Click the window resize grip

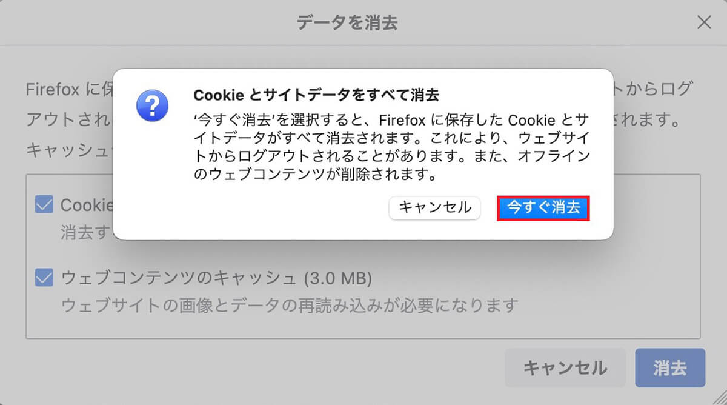[719, 397]
